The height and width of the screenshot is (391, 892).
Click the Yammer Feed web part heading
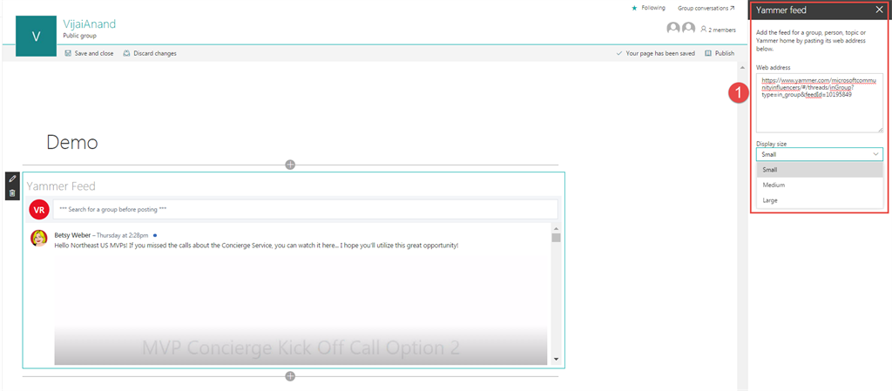[61, 185]
